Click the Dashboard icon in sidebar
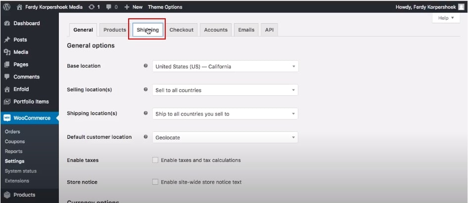 coord(7,23)
